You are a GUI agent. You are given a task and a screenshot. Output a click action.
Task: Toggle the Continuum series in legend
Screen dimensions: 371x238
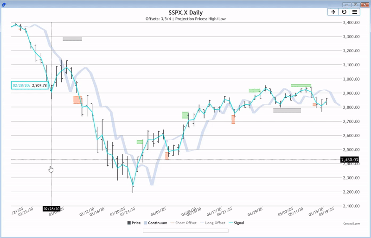(x=155, y=223)
